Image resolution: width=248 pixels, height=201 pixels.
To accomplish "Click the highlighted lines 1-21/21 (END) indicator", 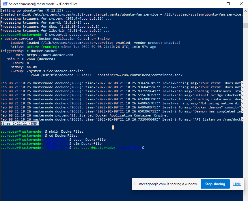I will click(20, 123).
